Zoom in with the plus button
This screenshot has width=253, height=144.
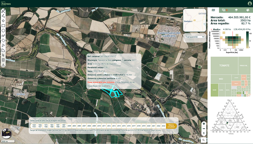click(x=204, y=124)
